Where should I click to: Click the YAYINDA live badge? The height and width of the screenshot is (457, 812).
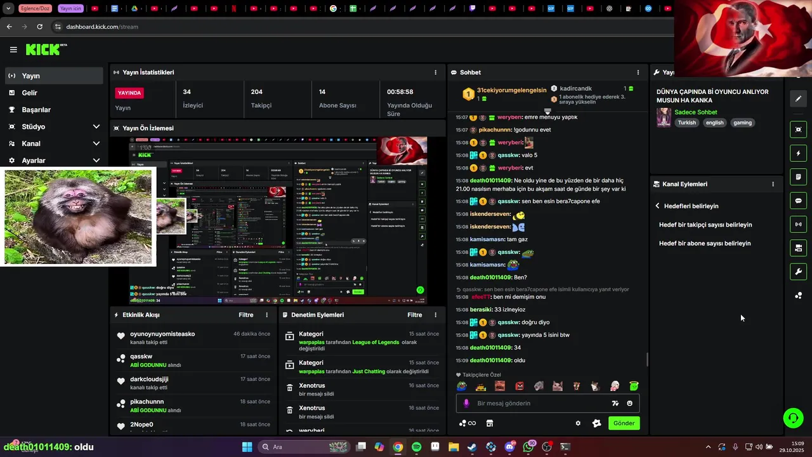(x=129, y=93)
